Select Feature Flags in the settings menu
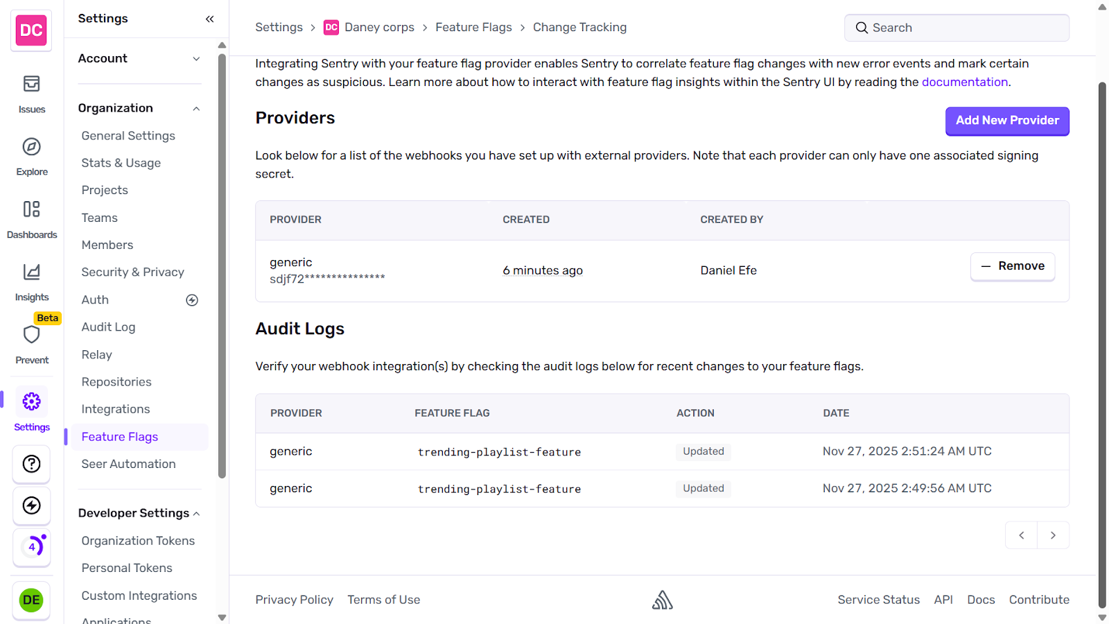This screenshot has width=1109, height=624. coord(119,436)
